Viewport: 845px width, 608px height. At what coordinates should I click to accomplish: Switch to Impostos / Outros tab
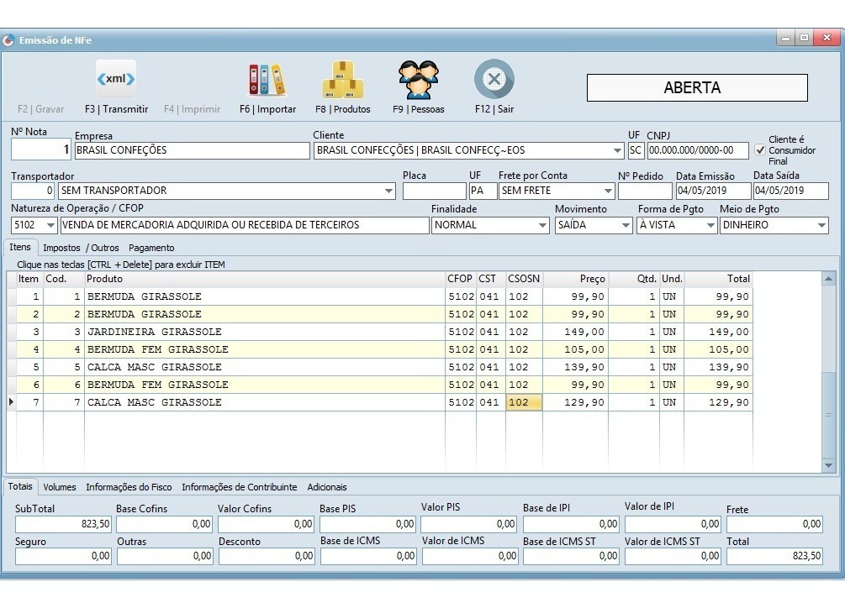tap(81, 248)
